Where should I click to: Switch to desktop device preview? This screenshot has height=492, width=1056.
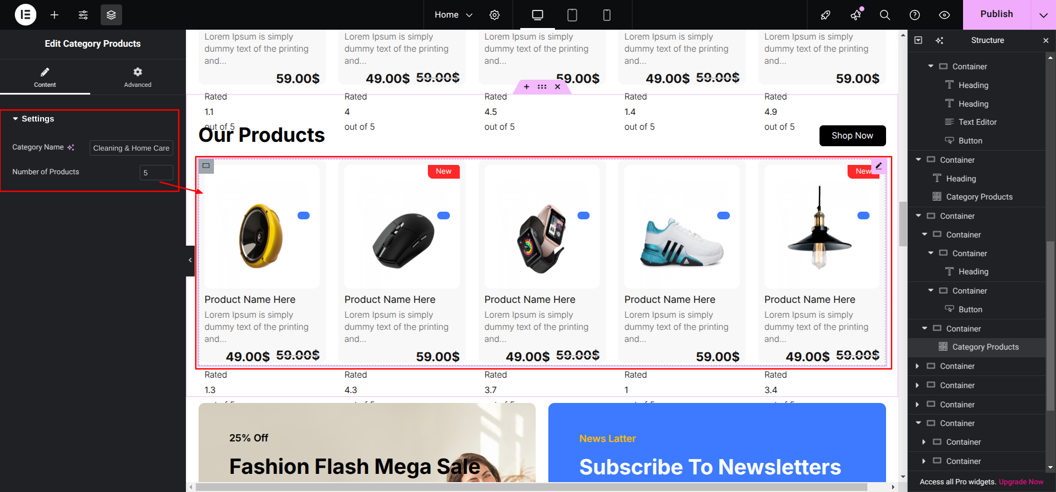tap(537, 15)
